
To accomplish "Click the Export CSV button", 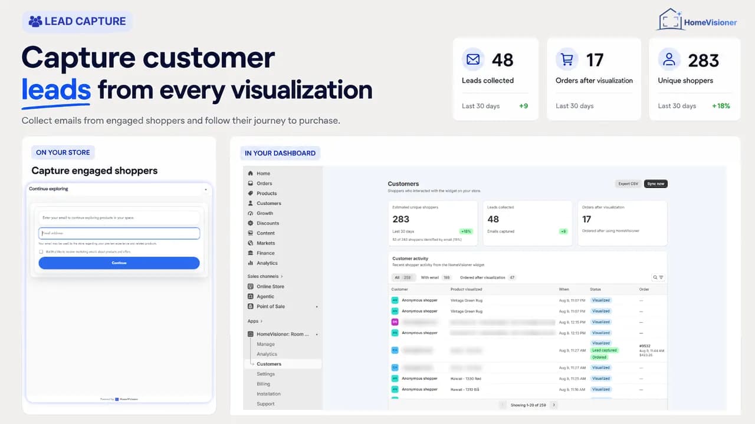I will click(x=628, y=184).
